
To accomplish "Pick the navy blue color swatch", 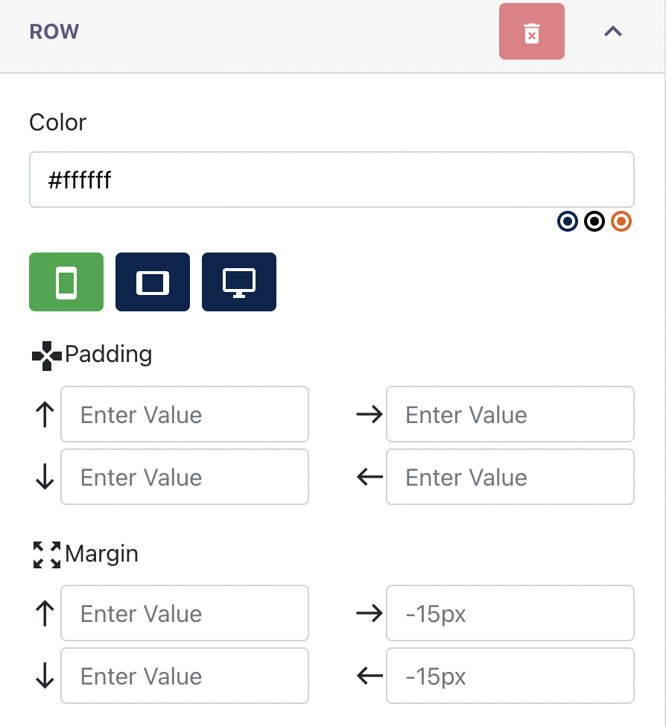I will tap(567, 221).
